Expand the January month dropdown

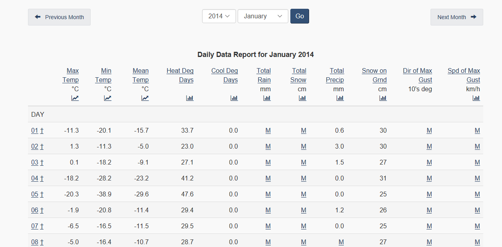[263, 16]
